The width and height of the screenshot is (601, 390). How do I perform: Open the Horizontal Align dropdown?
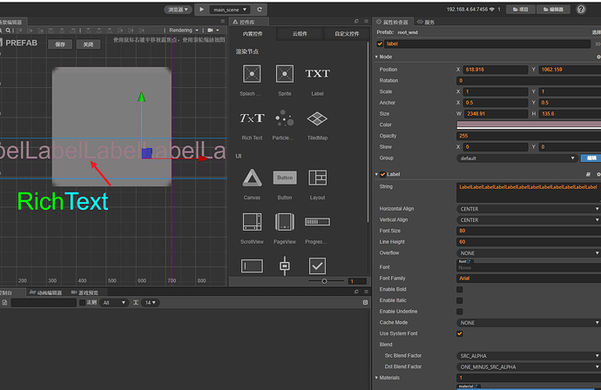[525, 209]
